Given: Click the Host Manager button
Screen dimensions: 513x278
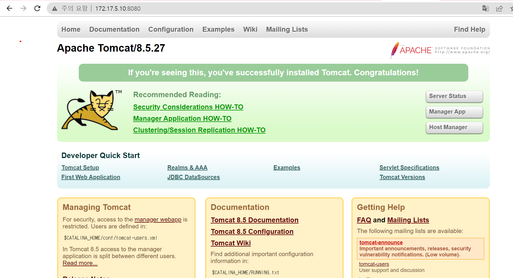Looking at the screenshot, I should 454,127.
